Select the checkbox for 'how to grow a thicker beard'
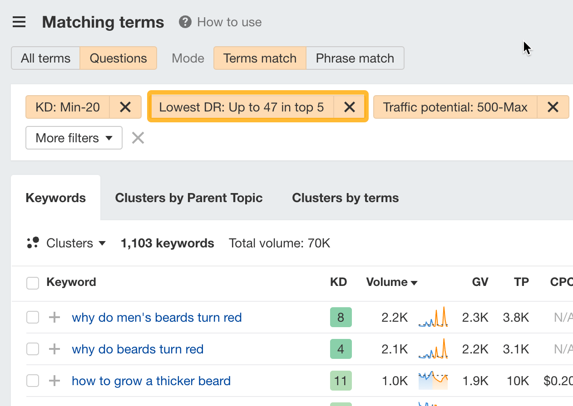Screen dimensions: 573x406 coord(32,381)
